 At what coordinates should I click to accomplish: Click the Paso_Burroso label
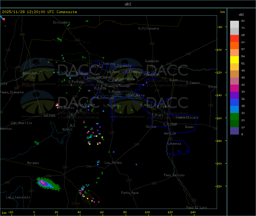coord(174,175)
